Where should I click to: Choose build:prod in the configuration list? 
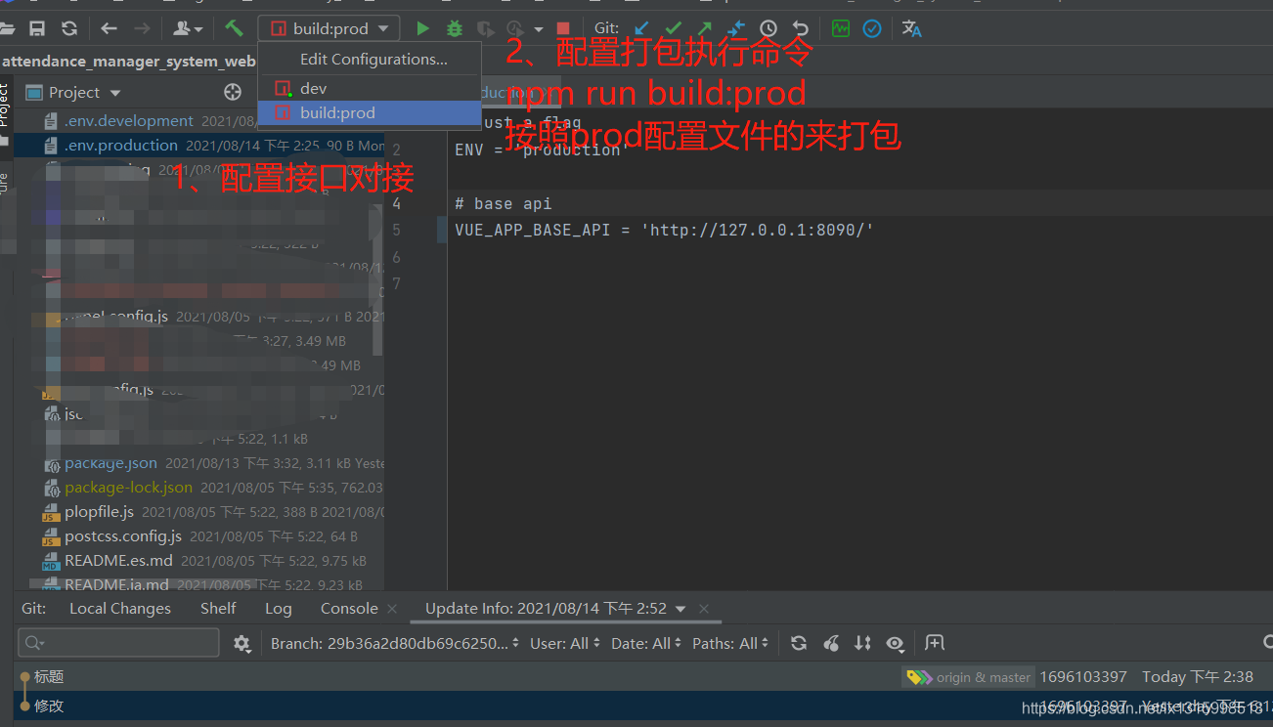370,112
